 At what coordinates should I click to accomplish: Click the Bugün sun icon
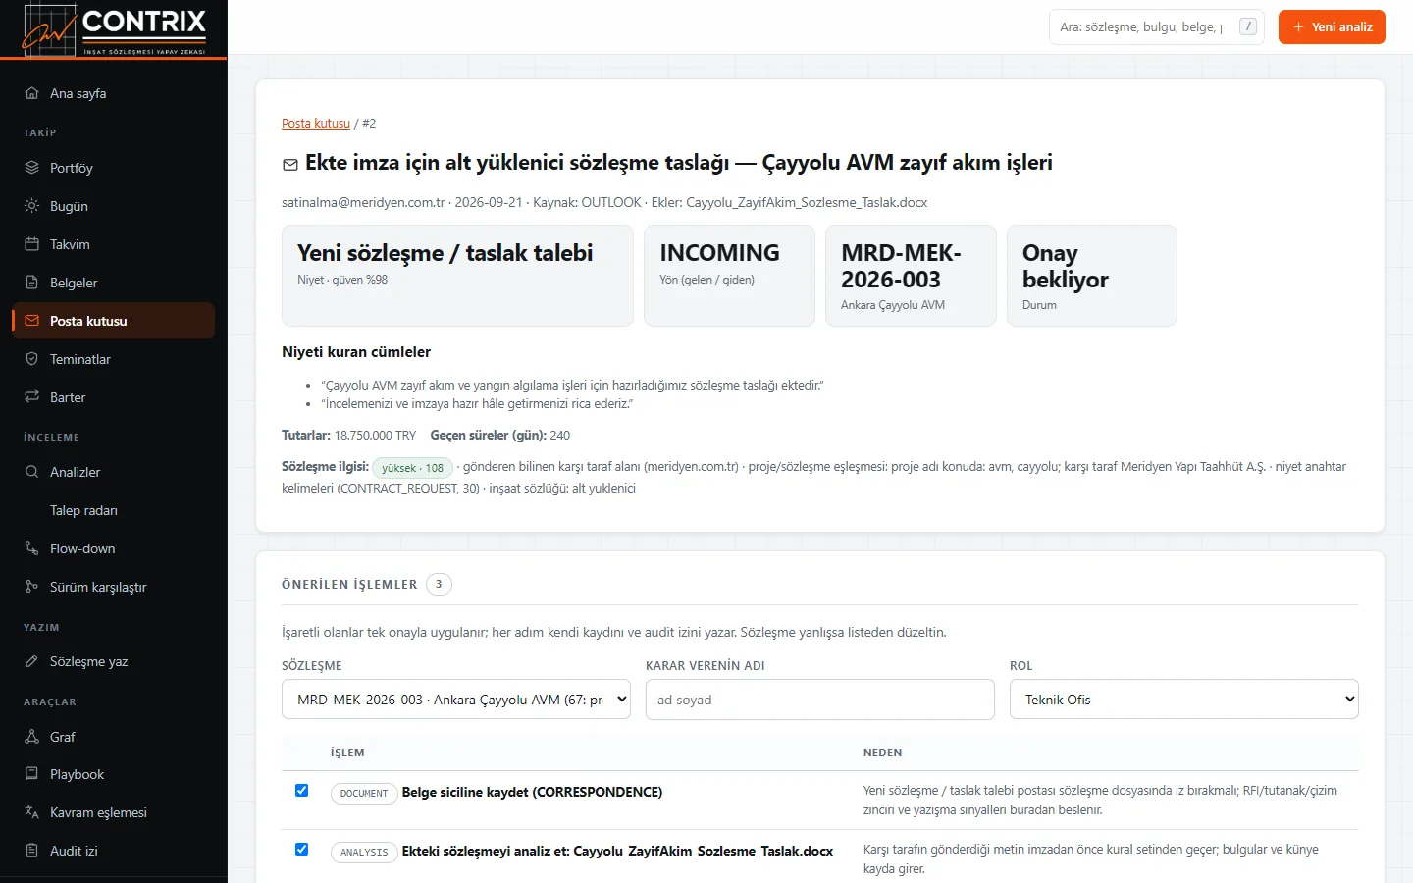tap(31, 206)
